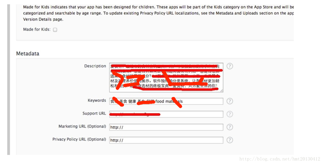
Task: Click the help icon beside Privacy Policy URL
Action: (230, 140)
